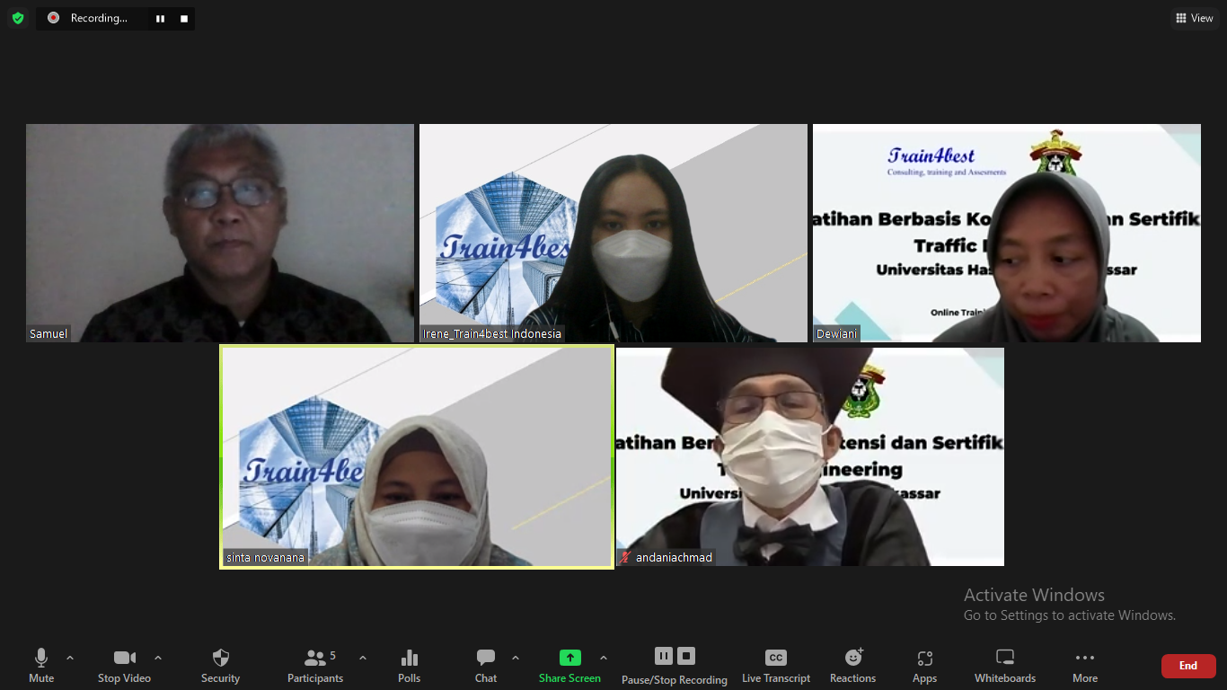Open the View layout menu
The image size is (1227, 690).
point(1195,18)
